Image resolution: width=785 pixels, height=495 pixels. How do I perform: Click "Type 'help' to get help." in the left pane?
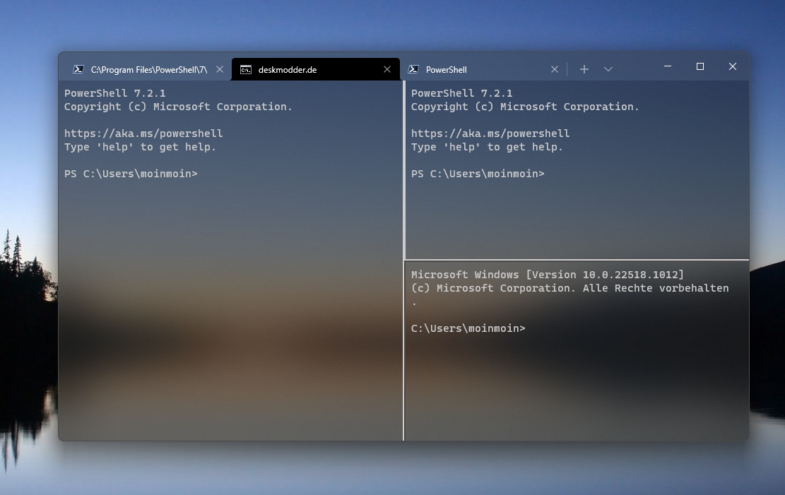pos(140,147)
